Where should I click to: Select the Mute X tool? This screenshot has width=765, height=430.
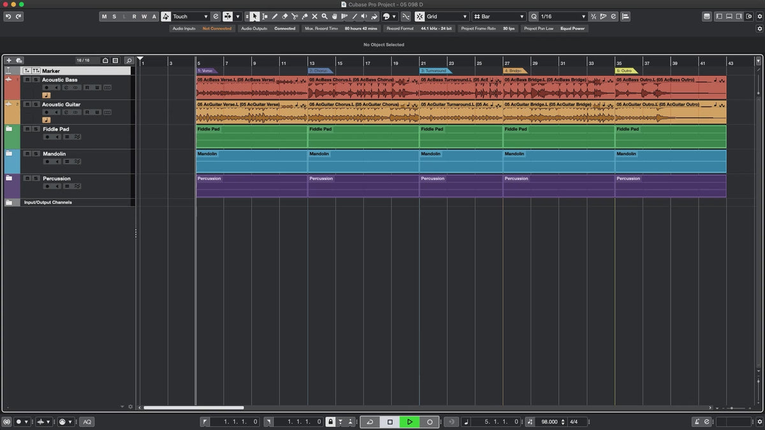(314, 17)
